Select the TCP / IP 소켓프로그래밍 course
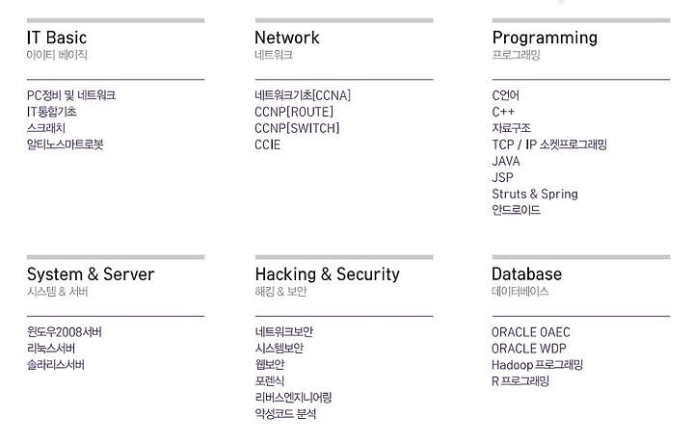 click(x=549, y=144)
